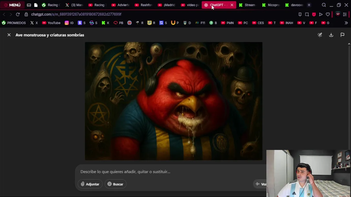The width and height of the screenshot is (351, 197).
Task: Click the page scrollbar up arrow
Action: [349, 44]
